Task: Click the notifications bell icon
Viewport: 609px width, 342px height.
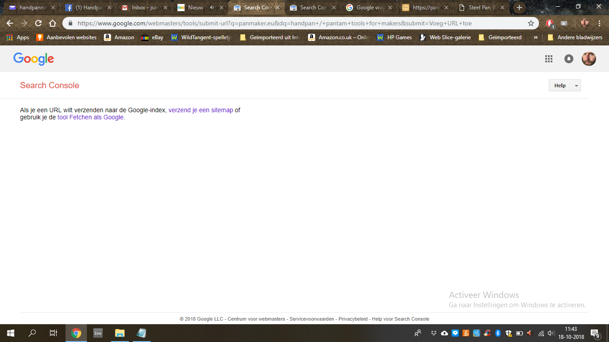Action: click(568, 59)
